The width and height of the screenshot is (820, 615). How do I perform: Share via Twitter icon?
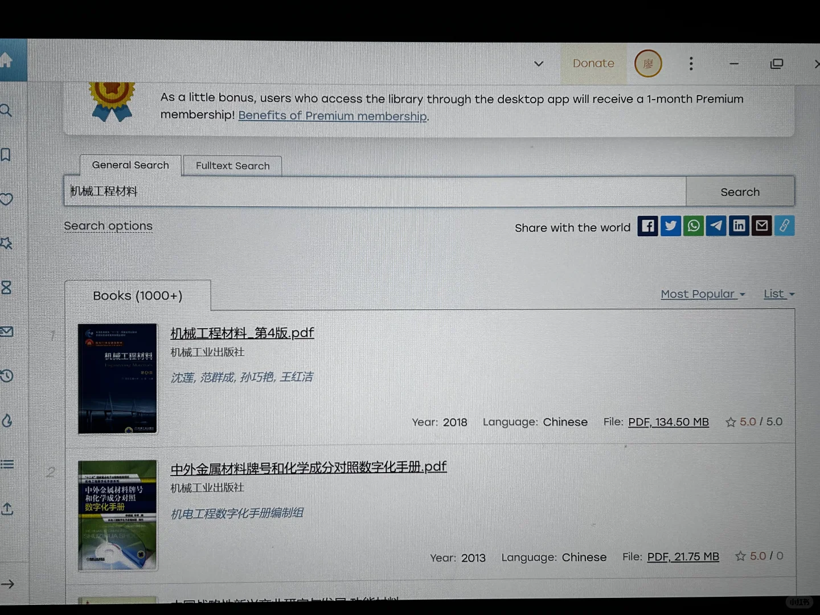pos(670,226)
